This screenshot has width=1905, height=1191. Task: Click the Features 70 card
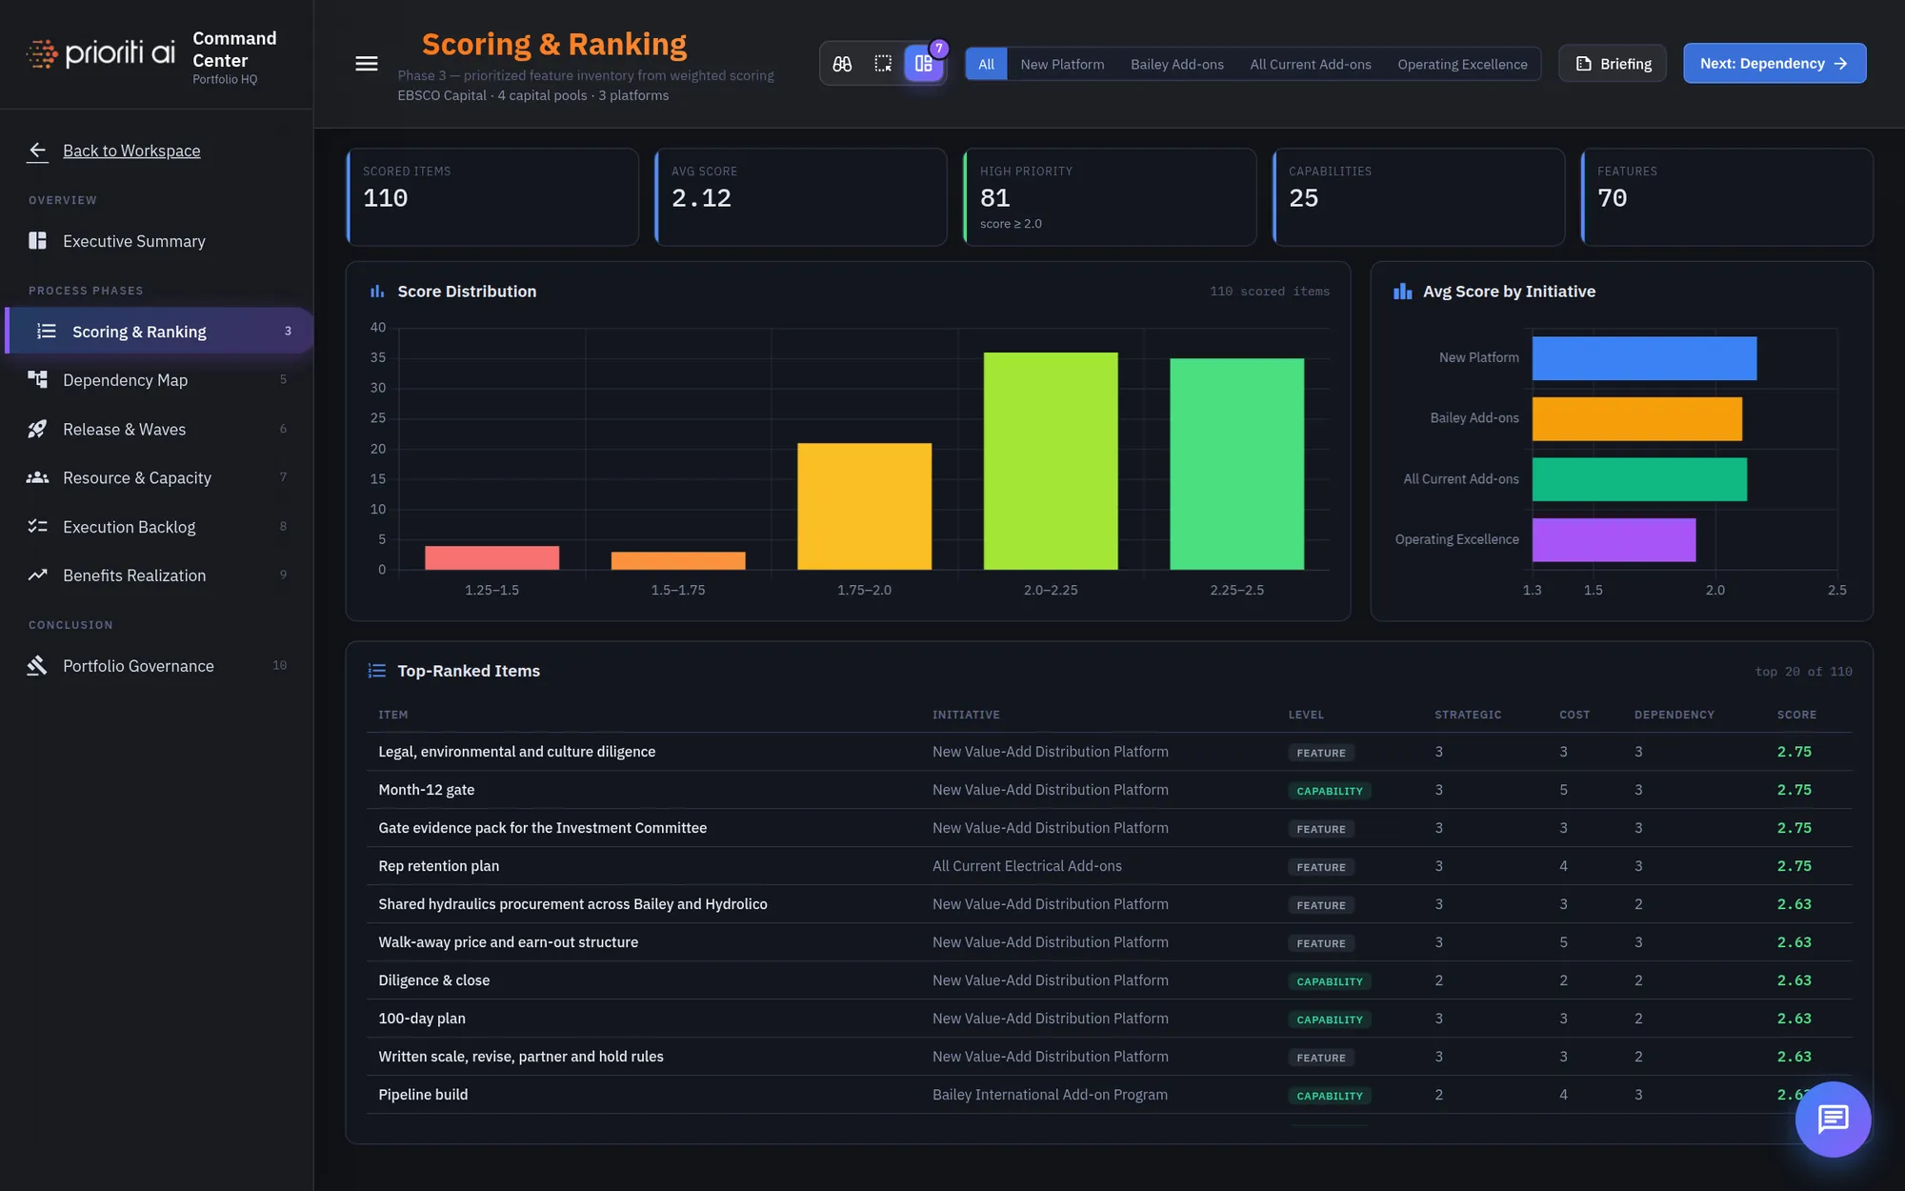1727,197
